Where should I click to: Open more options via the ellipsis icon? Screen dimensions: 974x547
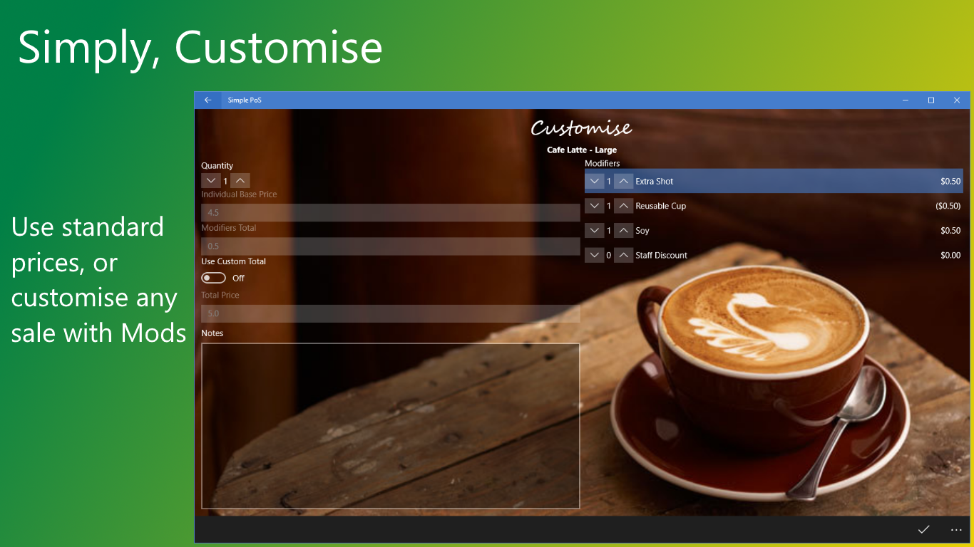(955, 530)
